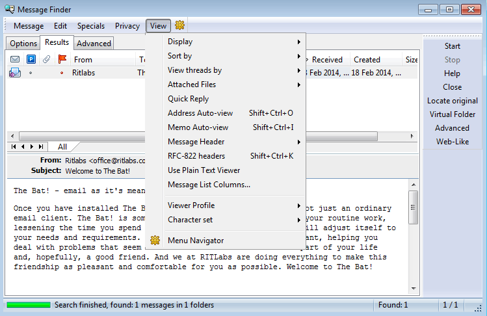Click message list scroll right arrow

click(x=412, y=136)
